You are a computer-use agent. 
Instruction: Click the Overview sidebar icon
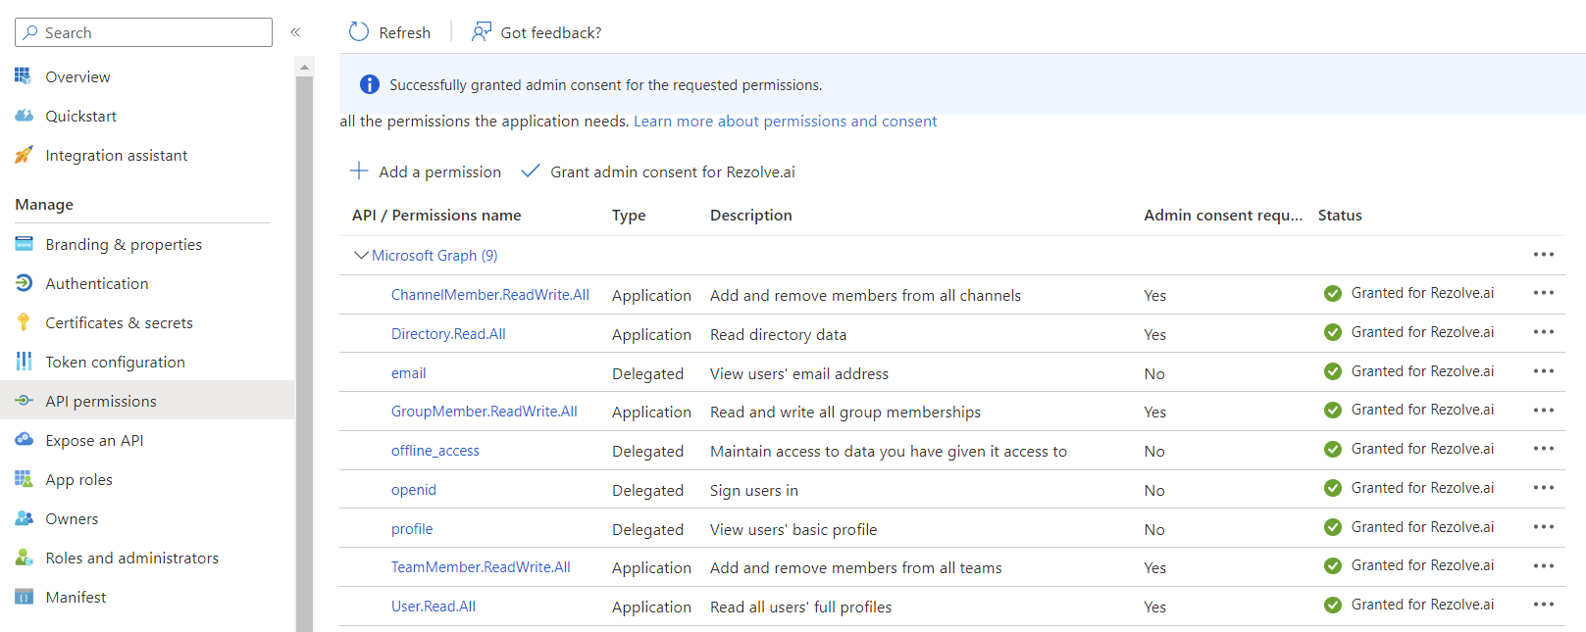(24, 76)
